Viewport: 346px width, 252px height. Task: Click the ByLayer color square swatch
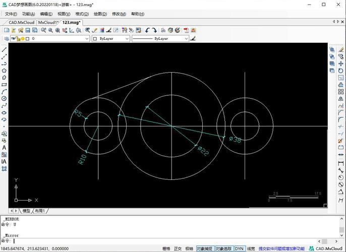point(95,39)
